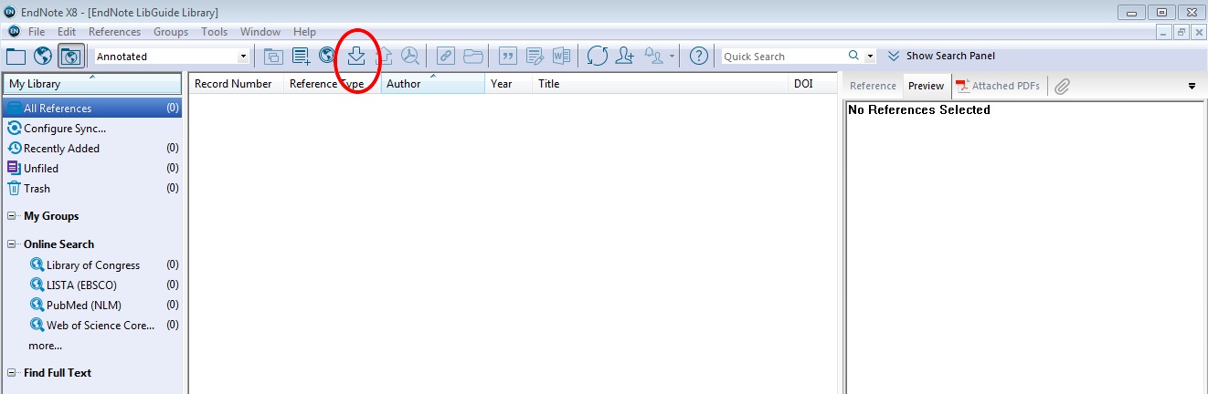Click the Import down-arrow icon
1208x394 pixels.
356,57
